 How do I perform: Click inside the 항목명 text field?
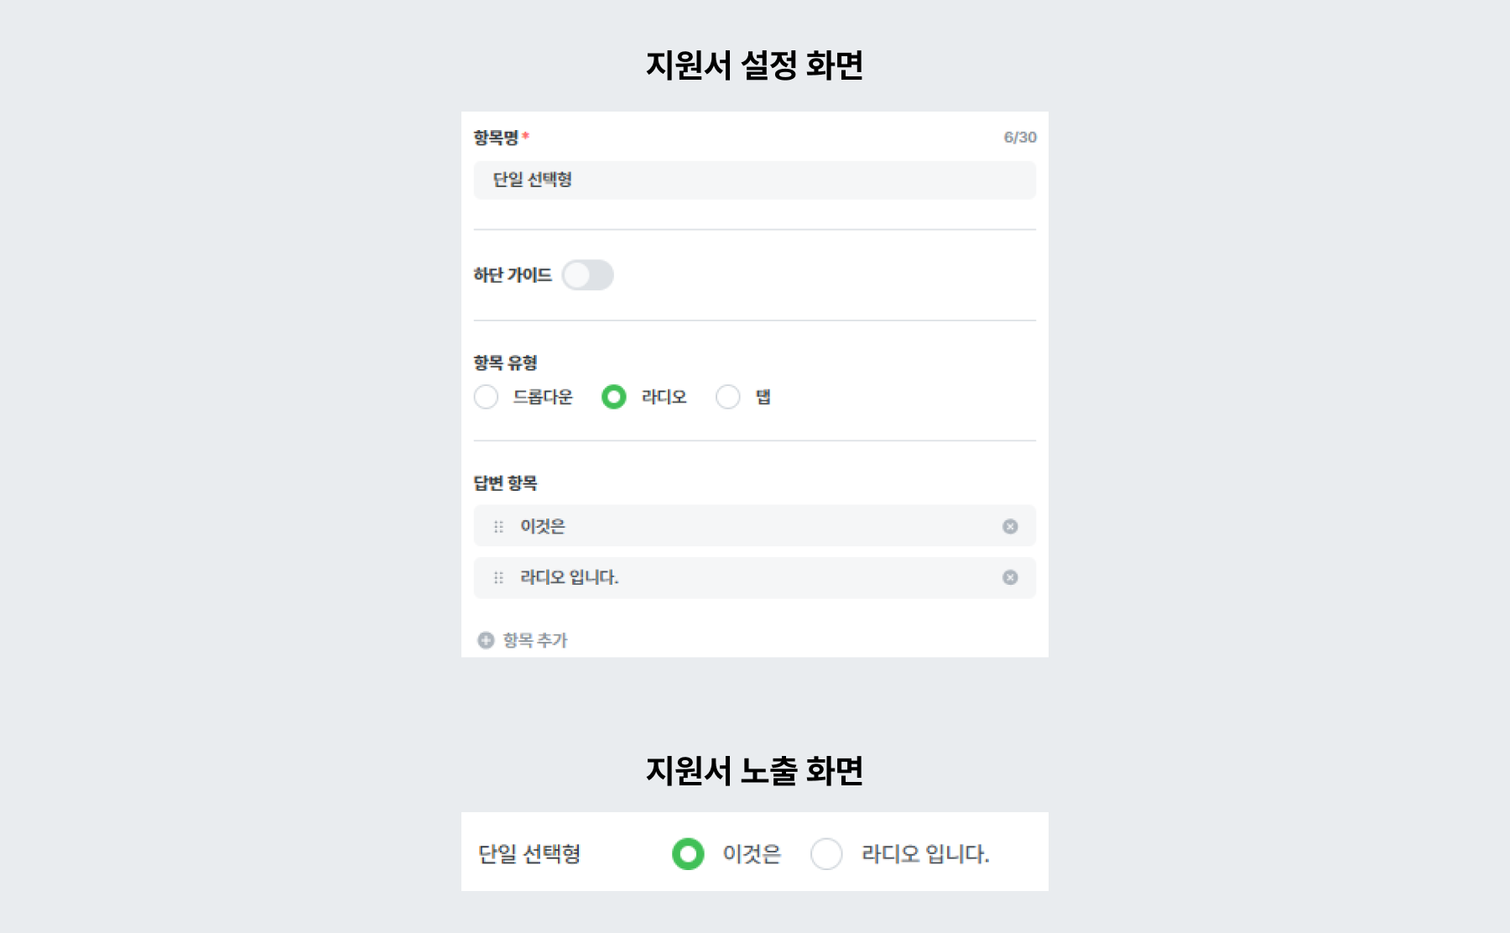(752, 180)
